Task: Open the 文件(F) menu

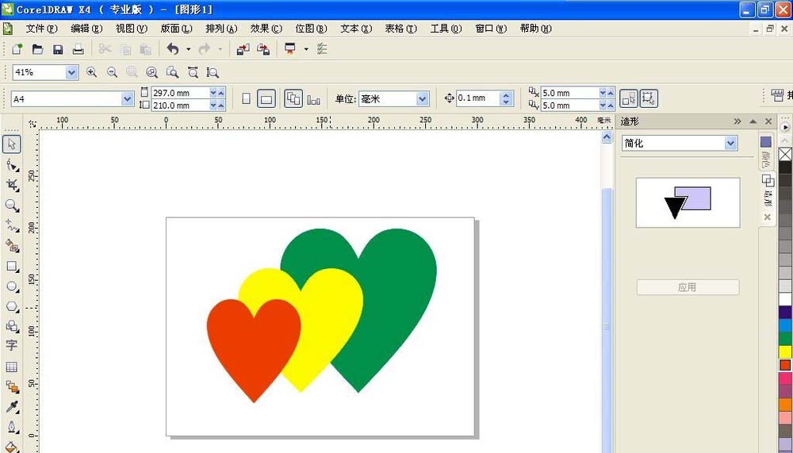Action: (x=42, y=29)
